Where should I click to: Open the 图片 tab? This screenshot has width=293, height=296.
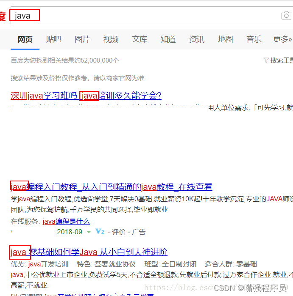coord(82,39)
